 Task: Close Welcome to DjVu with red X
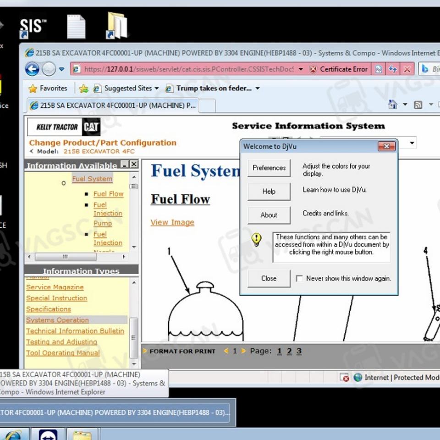386,146
